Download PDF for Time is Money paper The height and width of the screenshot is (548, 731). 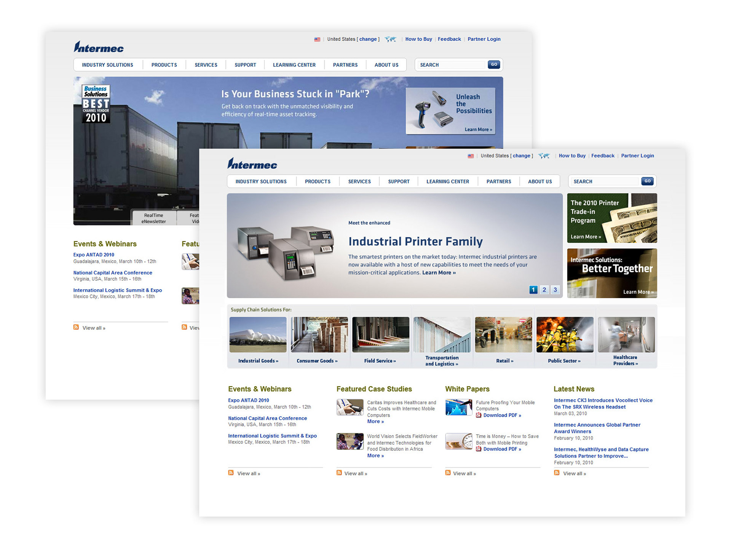(502, 449)
